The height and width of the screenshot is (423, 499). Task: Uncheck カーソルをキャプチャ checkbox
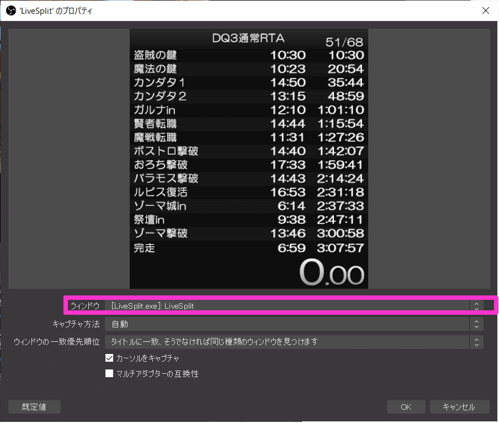tap(109, 358)
